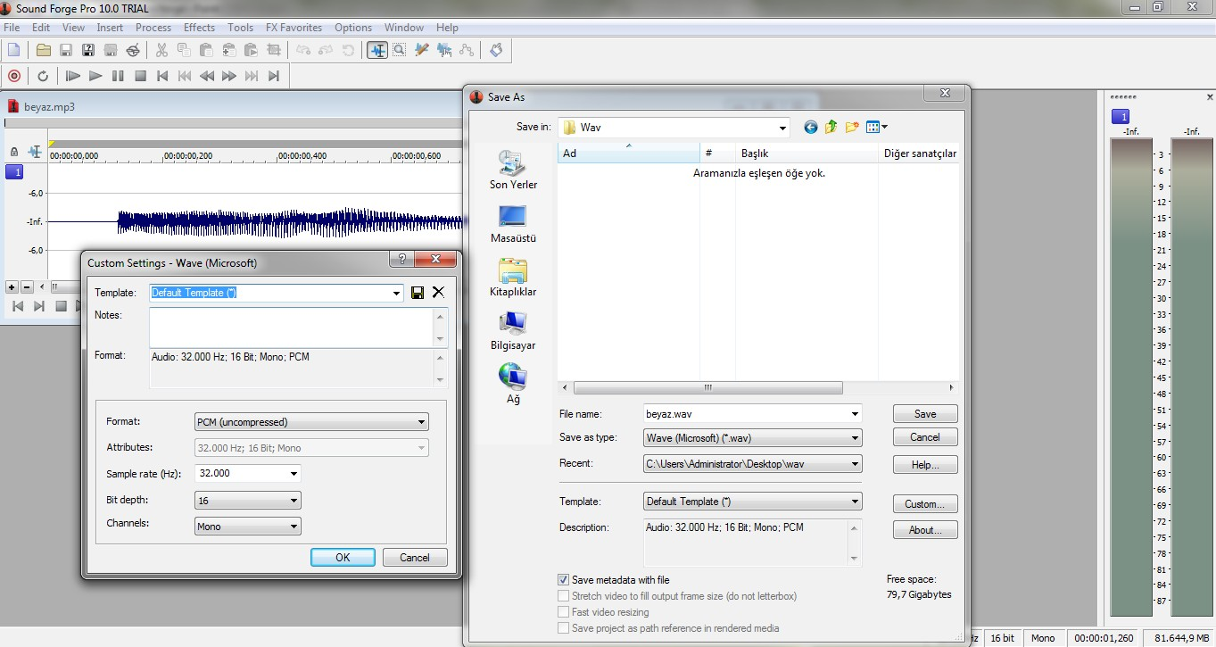Click the Pause button in the main transport bar
The image size is (1216, 647).
coord(118,76)
